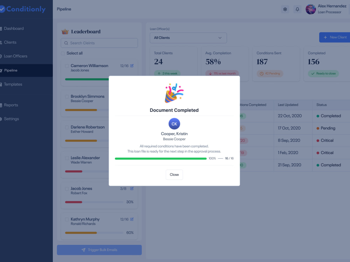Click the Conditions Sent 187 card

pyautogui.click(x=276, y=64)
